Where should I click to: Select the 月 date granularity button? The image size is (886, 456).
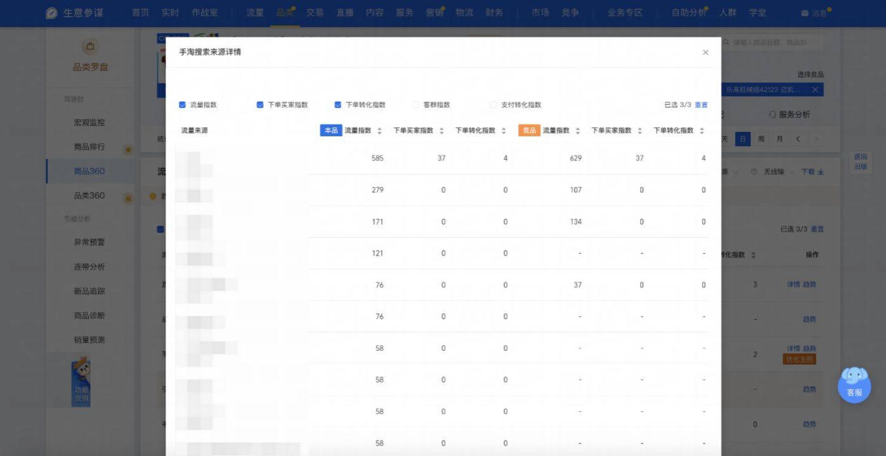tap(779, 139)
